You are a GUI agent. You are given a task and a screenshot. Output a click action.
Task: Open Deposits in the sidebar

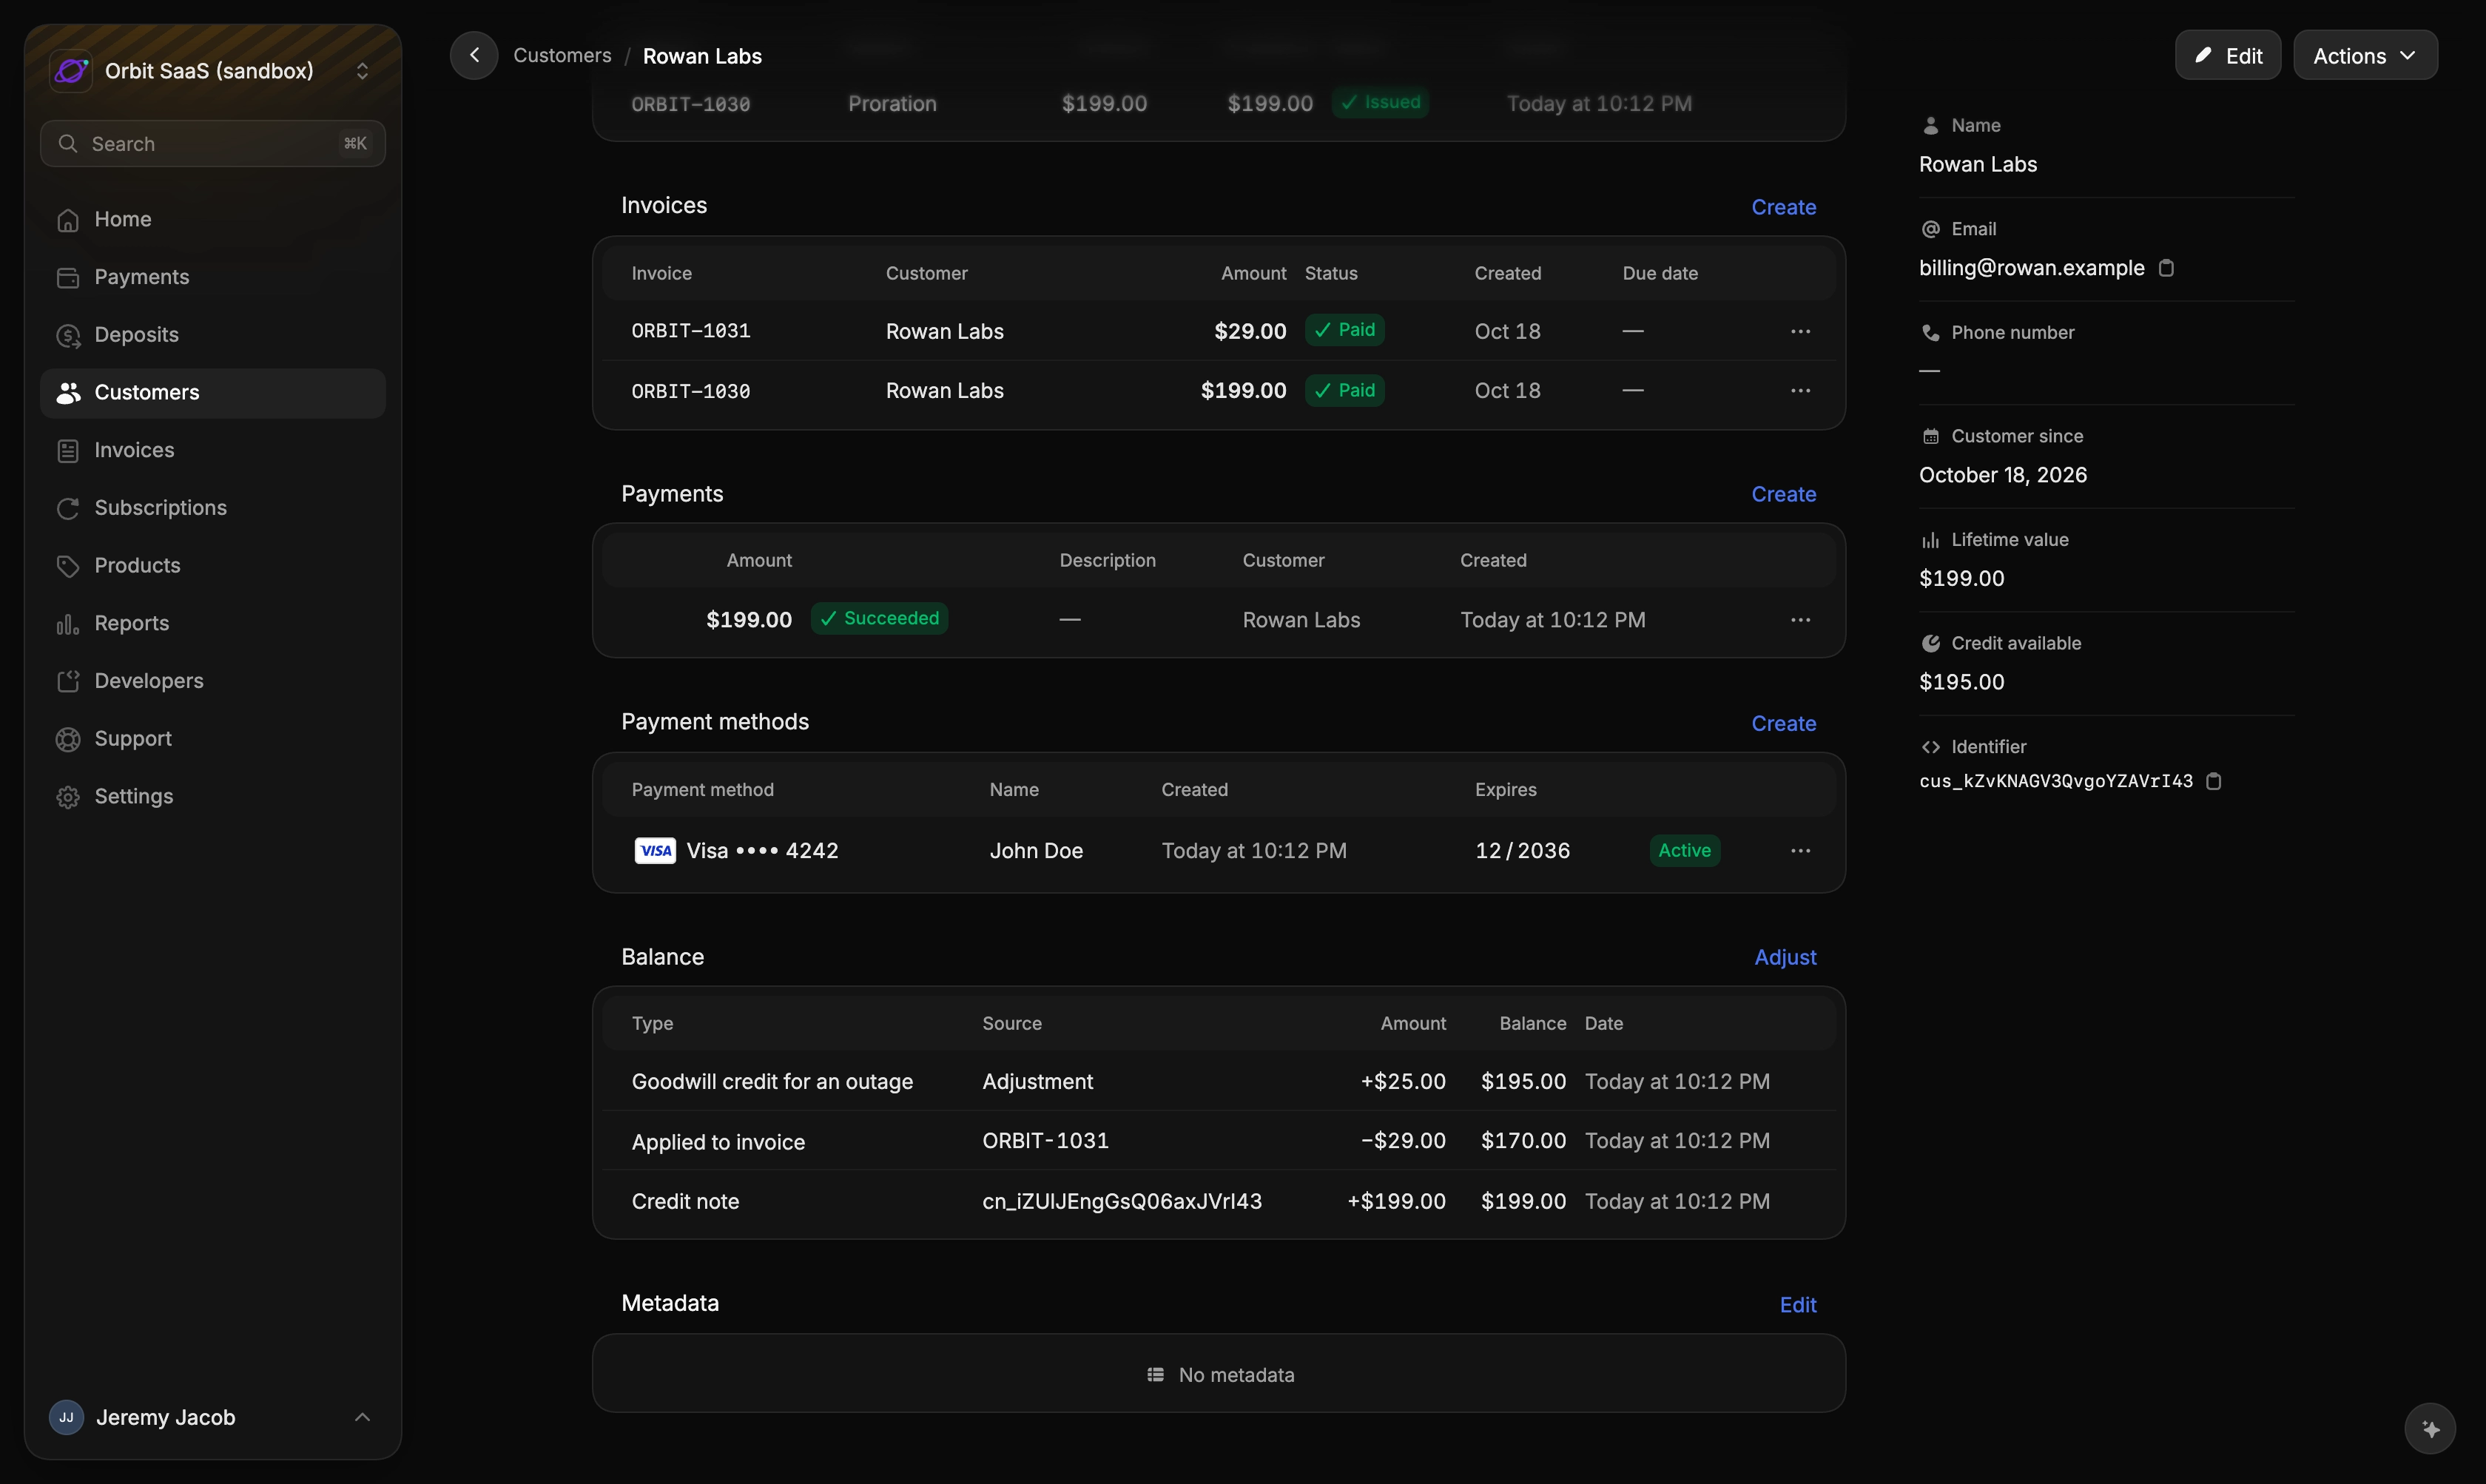[x=213, y=335]
